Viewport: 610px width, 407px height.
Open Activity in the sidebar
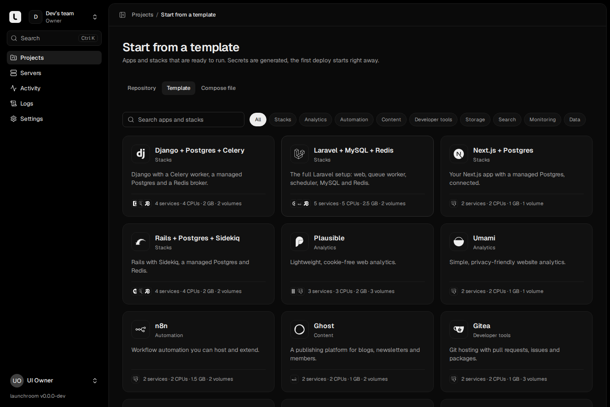point(54,88)
